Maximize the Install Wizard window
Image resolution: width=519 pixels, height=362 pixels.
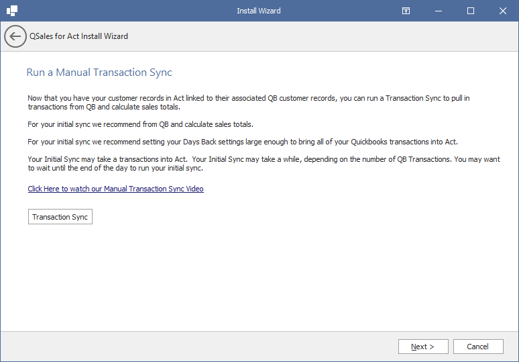pyautogui.click(x=470, y=11)
